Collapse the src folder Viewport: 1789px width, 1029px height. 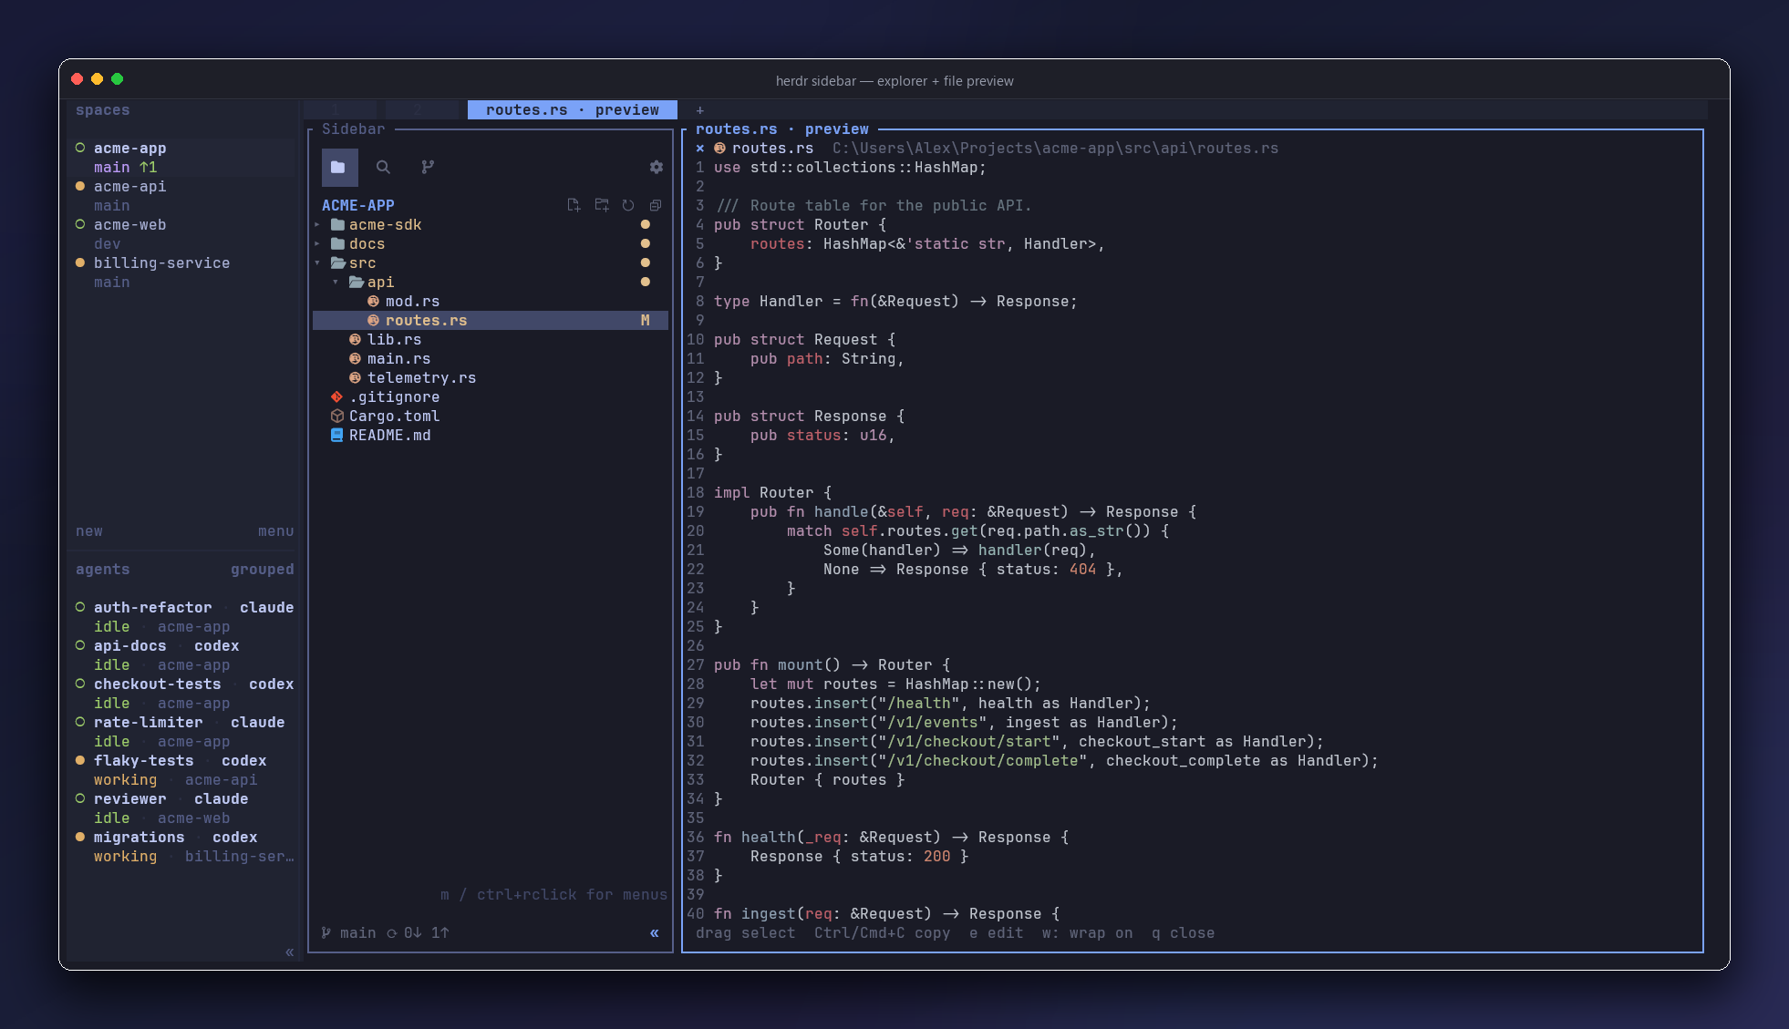(x=317, y=263)
